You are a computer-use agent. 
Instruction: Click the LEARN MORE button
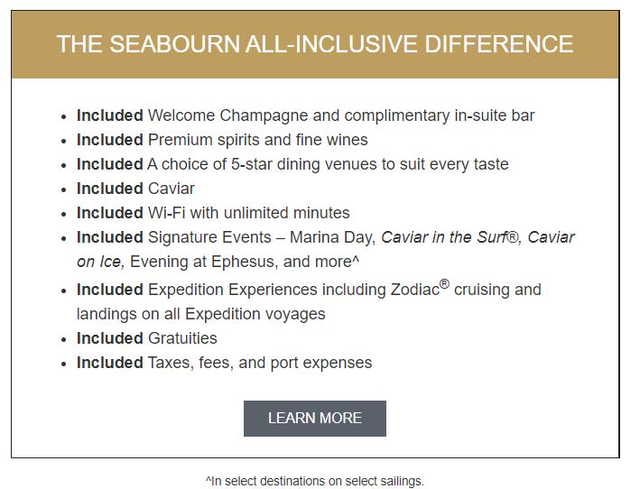click(x=315, y=419)
